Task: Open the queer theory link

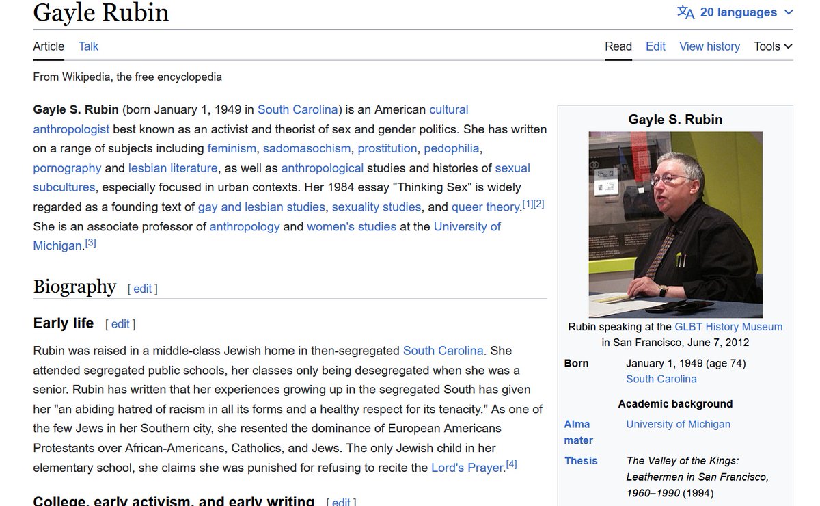Action: coord(487,207)
